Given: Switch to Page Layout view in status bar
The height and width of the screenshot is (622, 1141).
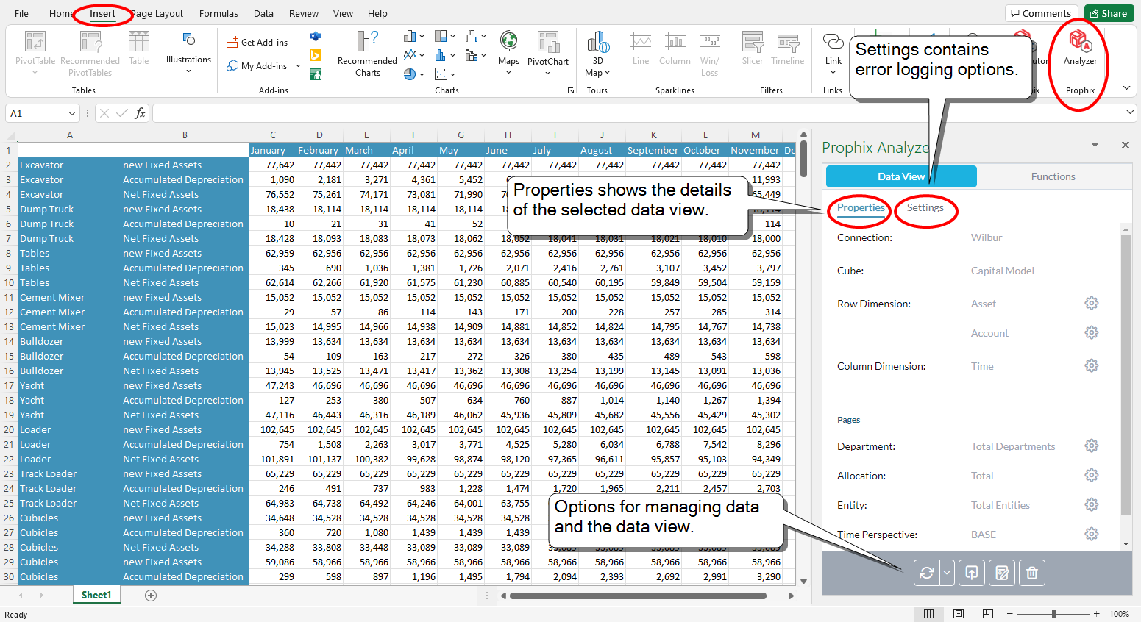Looking at the screenshot, I should (959, 613).
